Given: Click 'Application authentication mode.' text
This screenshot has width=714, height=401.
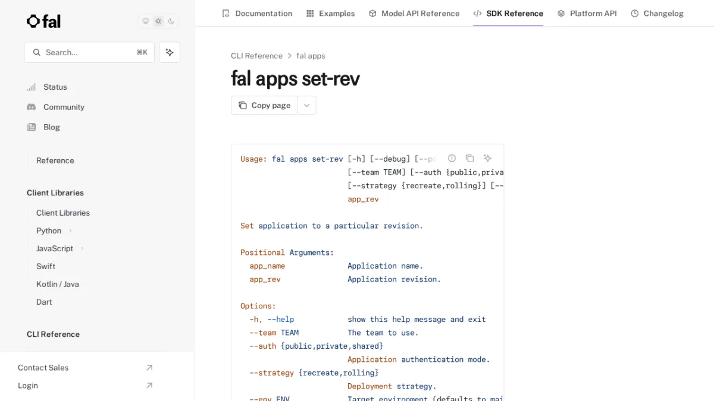Looking at the screenshot, I should point(419,359).
